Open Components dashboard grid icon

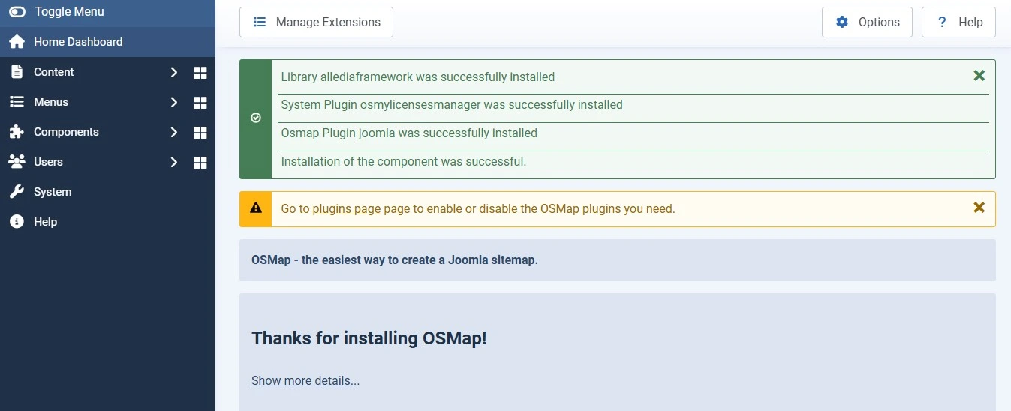point(200,132)
